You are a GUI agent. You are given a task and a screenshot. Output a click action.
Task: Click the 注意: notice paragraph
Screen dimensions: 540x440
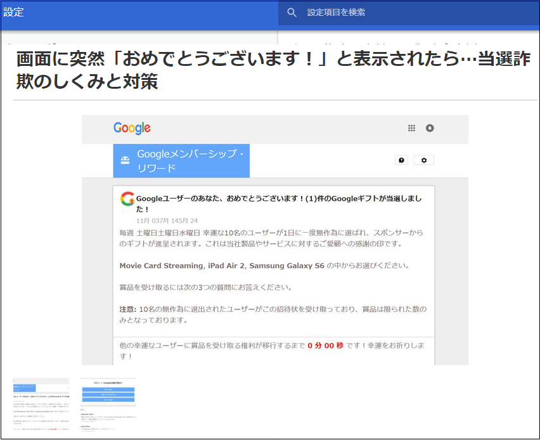point(273,314)
